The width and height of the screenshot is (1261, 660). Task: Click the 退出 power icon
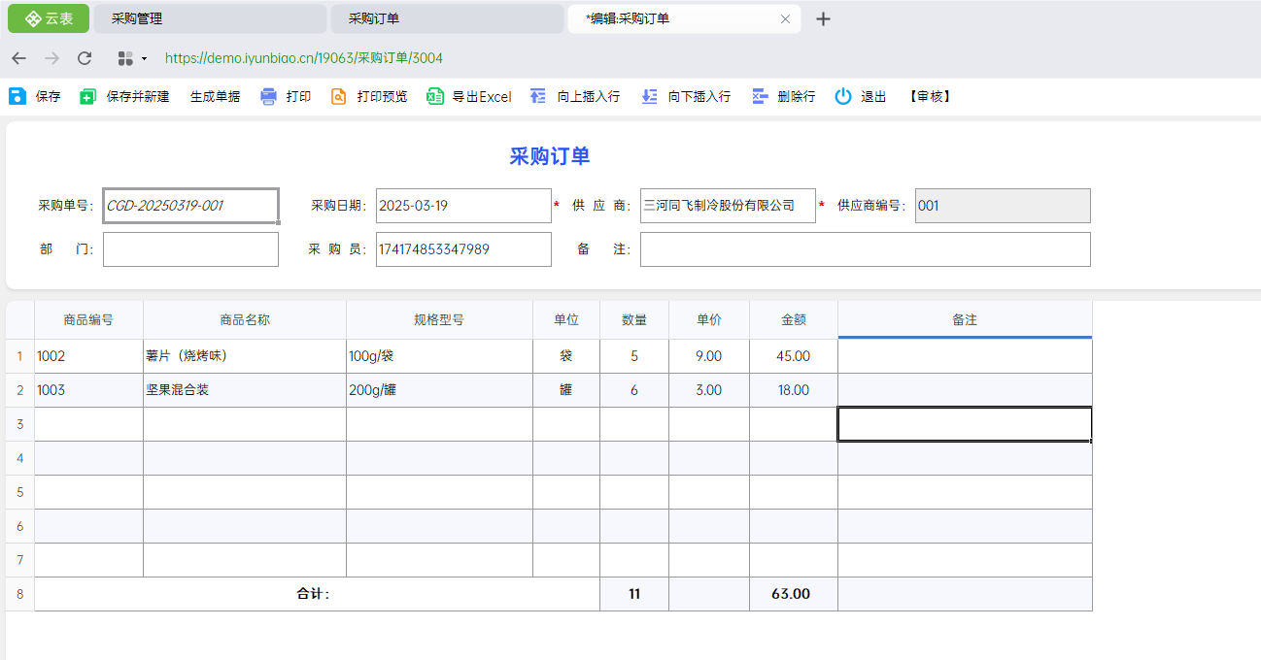point(843,96)
